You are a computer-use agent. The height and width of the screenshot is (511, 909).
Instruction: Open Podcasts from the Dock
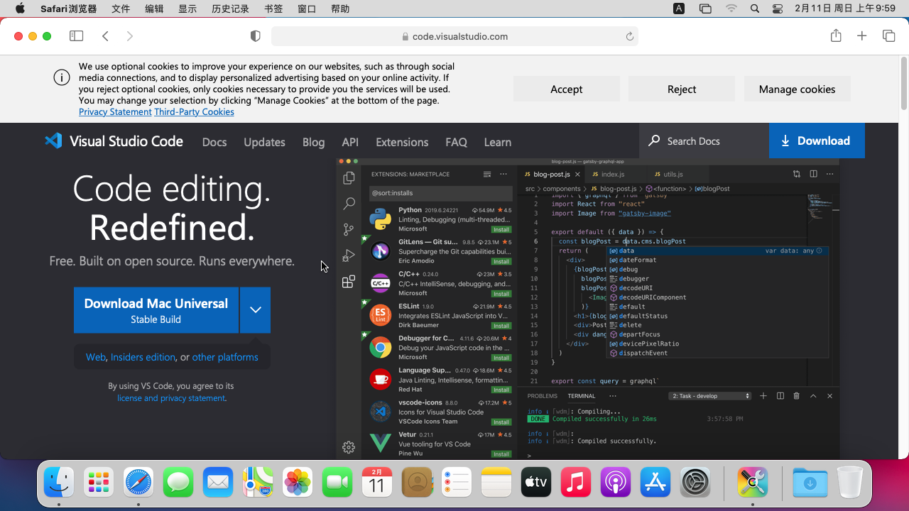click(616, 483)
